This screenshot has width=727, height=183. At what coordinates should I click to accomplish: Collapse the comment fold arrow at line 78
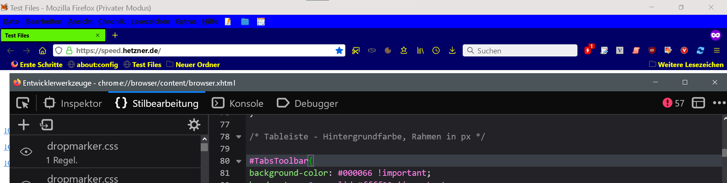coord(239,137)
